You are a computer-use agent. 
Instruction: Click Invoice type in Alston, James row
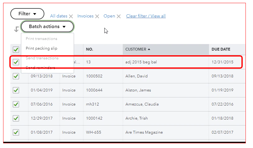(x=69, y=90)
